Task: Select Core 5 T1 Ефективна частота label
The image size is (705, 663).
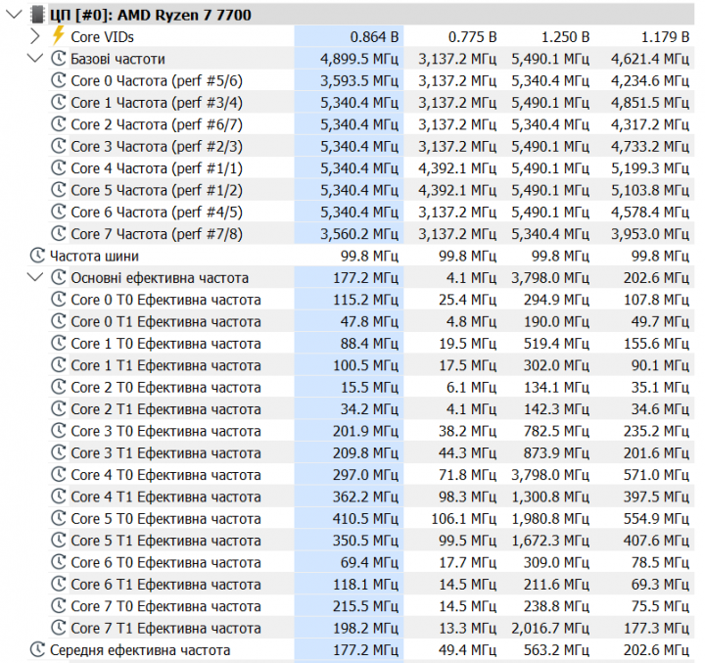Action: pyautogui.click(x=165, y=541)
